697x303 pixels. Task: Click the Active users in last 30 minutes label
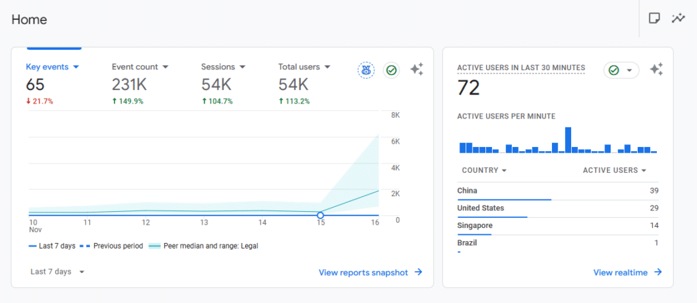click(x=521, y=67)
